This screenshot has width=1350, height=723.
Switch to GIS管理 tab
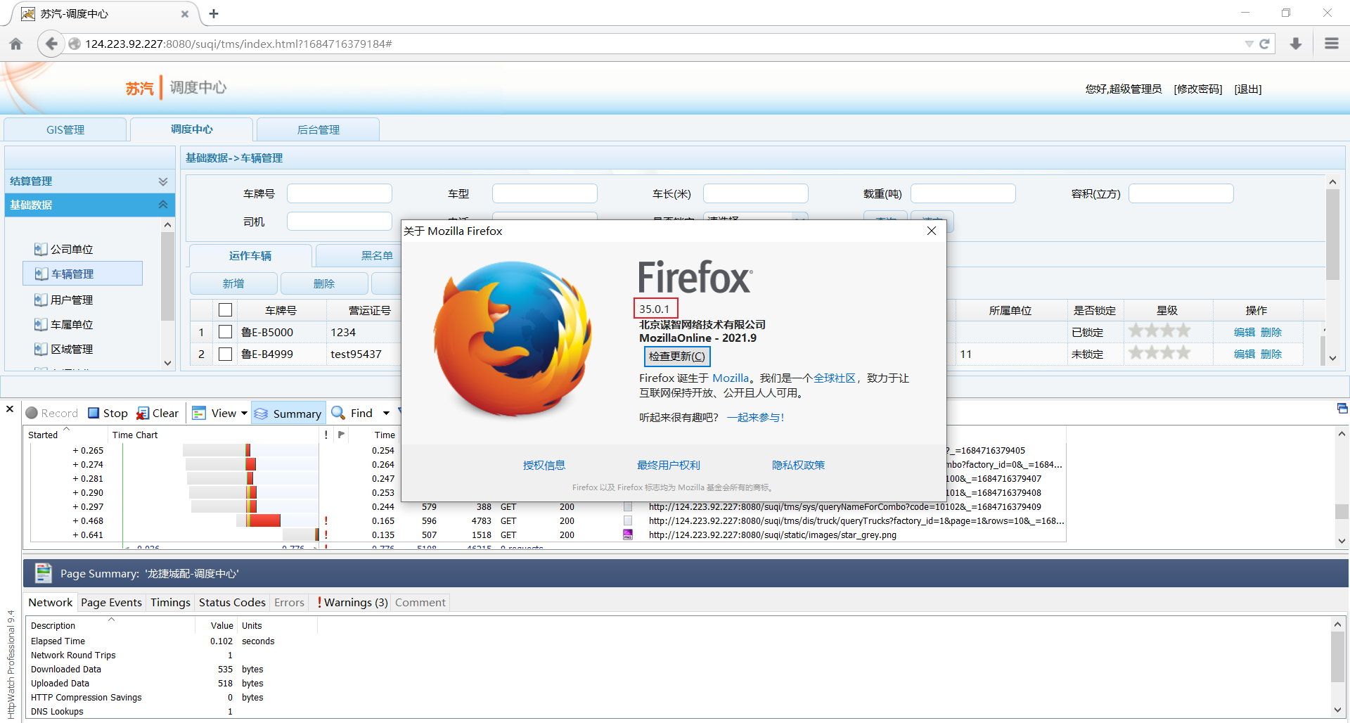click(65, 129)
